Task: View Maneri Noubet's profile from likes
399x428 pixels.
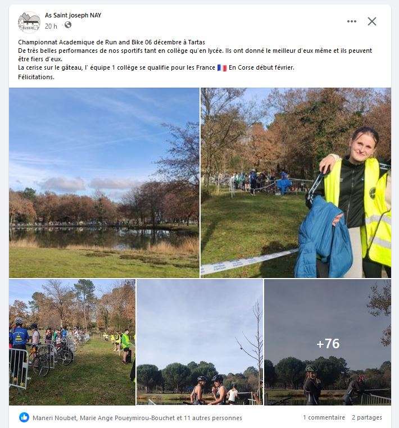Action: (55, 418)
